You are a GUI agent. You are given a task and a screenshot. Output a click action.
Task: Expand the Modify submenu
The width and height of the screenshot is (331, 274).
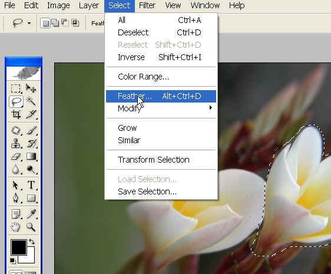pyautogui.click(x=161, y=108)
